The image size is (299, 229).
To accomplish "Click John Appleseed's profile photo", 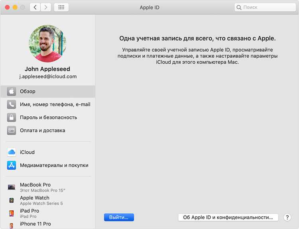I will (x=47, y=44).
